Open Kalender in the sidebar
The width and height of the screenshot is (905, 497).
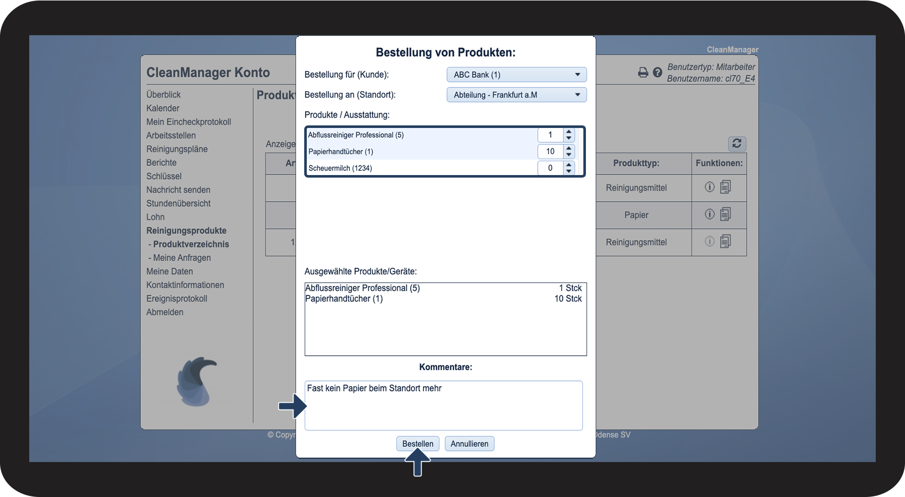163,108
